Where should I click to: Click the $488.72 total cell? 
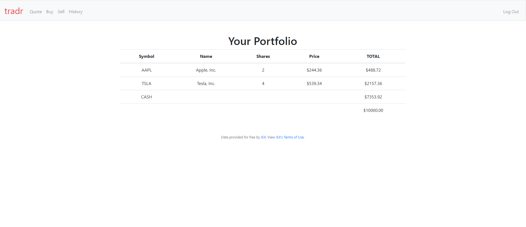pyautogui.click(x=373, y=70)
